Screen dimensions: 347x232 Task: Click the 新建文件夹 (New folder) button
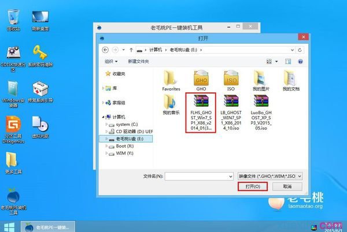(x=139, y=61)
